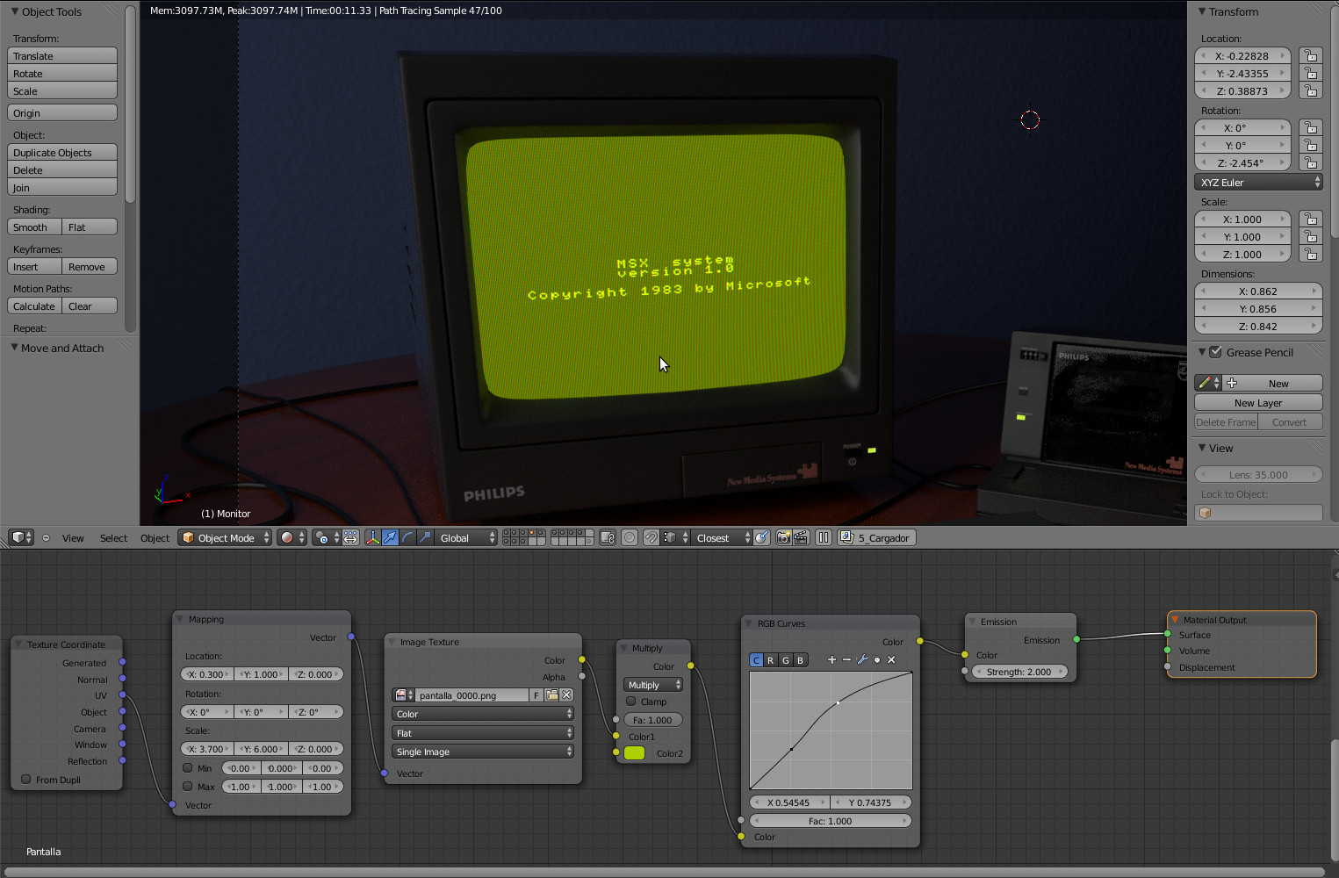Select the B channel tab in RGB Curves
Viewport: 1339px width, 878px height.
click(x=800, y=659)
